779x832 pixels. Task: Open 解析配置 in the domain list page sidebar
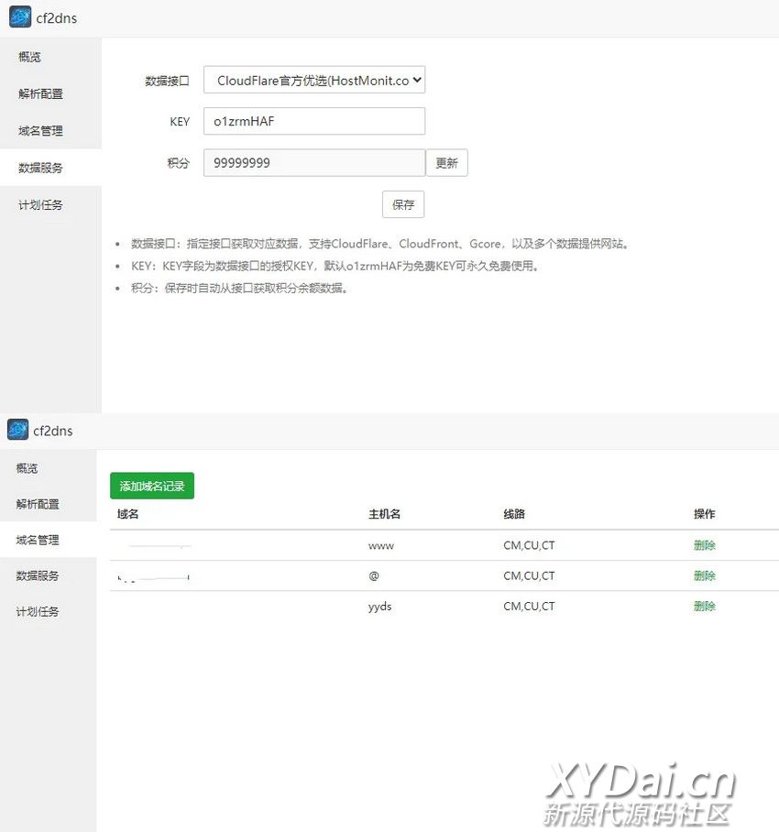pyautogui.click(x=38, y=504)
